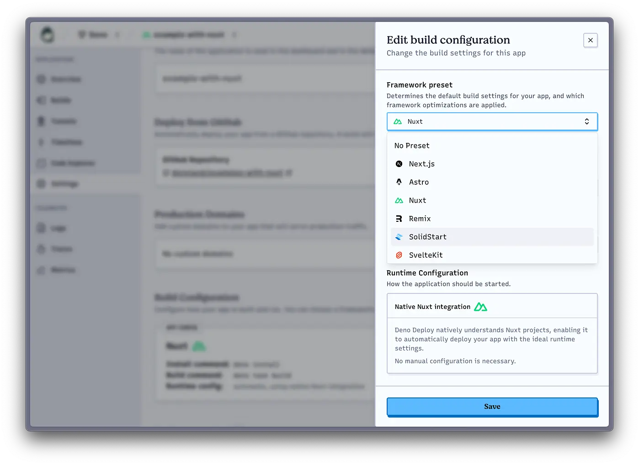Image resolution: width=639 pixels, height=465 pixels.
Task: Click the SvelteKit framework icon
Action: (399, 255)
